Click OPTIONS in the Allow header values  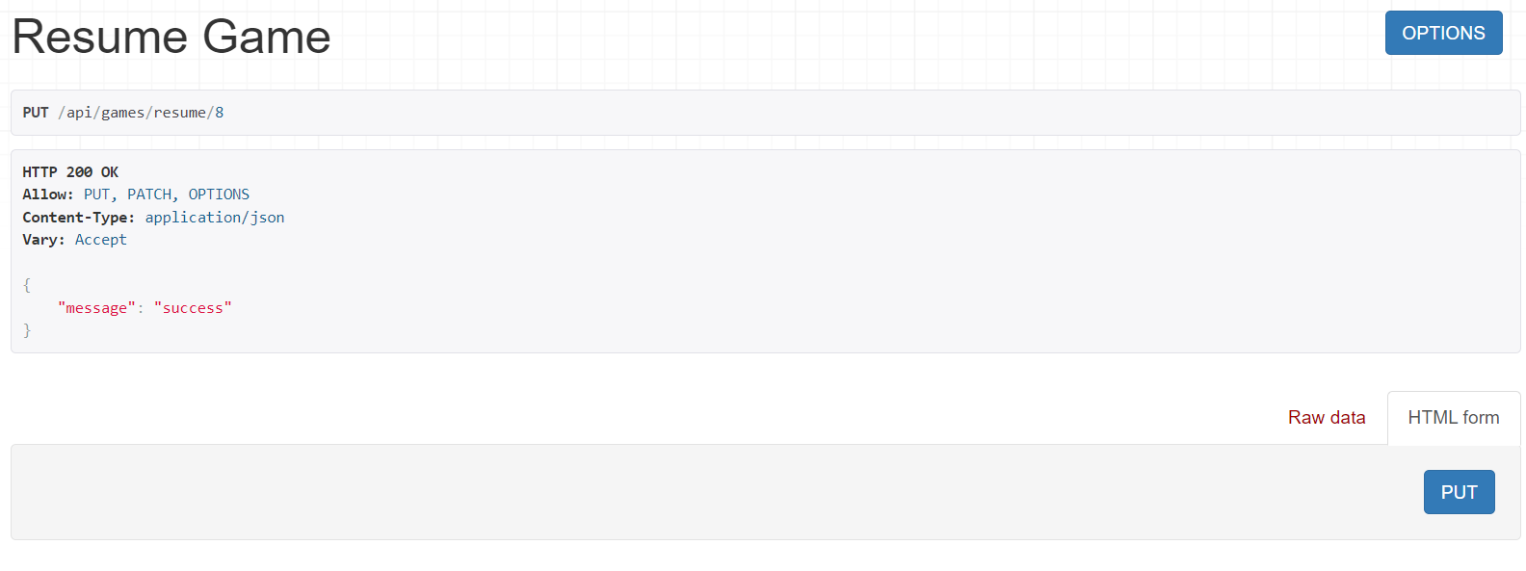[219, 195]
